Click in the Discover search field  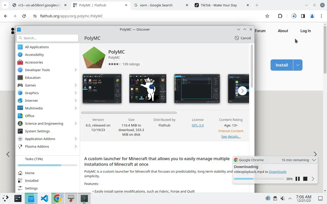click(x=48, y=38)
